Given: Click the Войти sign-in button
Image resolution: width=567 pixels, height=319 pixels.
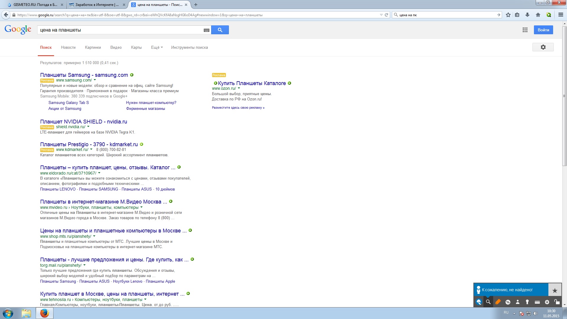Looking at the screenshot, I should pyautogui.click(x=543, y=30).
